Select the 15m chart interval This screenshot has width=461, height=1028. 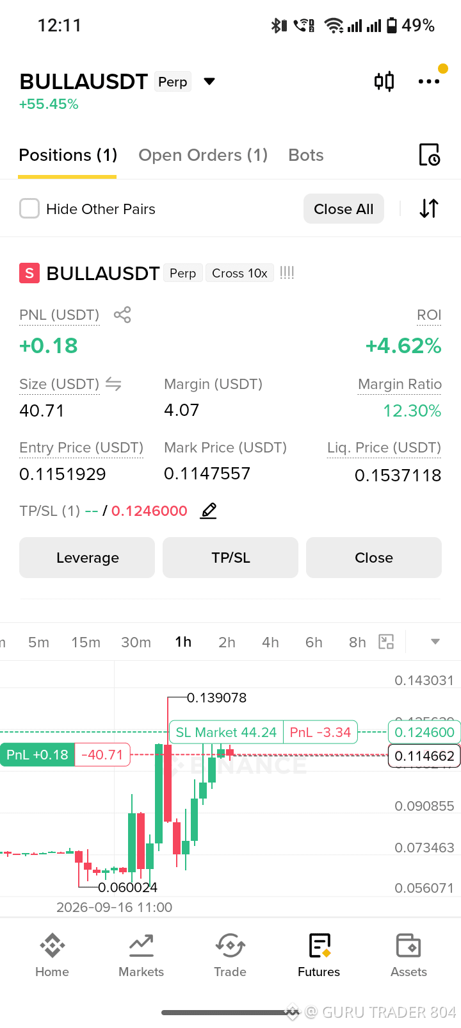click(x=86, y=642)
